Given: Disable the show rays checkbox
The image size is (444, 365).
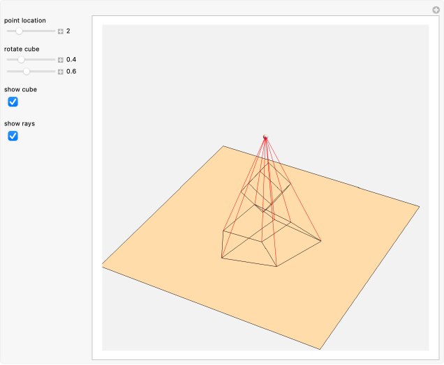Looking at the screenshot, I should [13, 136].
